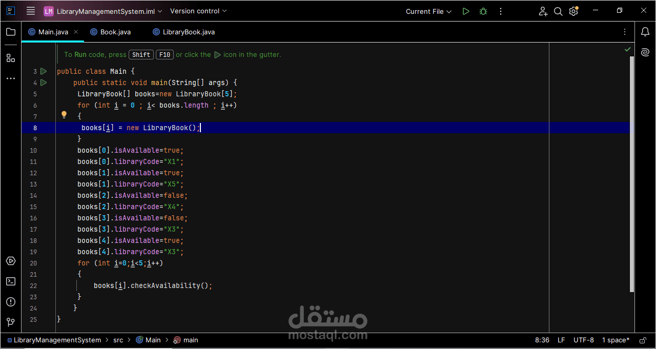Show more tool windows ellipsis
The width and height of the screenshot is (656, 349).
point(11,78)
